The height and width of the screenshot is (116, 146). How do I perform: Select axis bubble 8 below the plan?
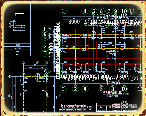click(113, 89)
